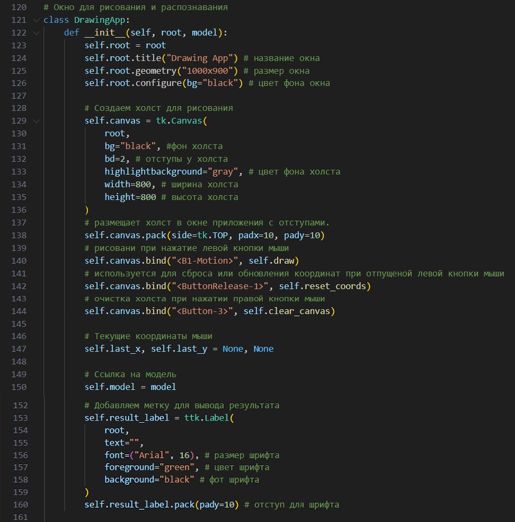Click comment '# Добавляем метку для вывода результата'
The width and height of the screenshot is (515, 522).
tap(182, 405)
